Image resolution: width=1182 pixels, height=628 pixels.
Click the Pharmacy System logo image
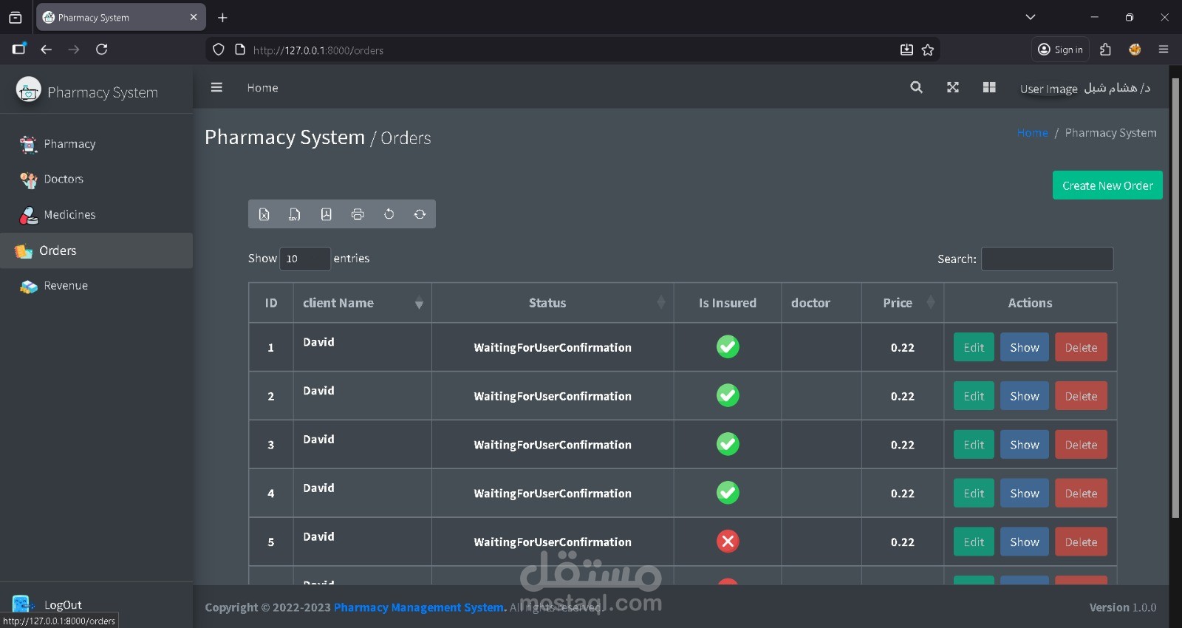click(x=28, y=90)
